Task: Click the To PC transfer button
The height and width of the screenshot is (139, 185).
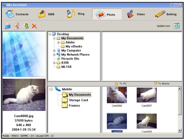Action: [121, 84]
